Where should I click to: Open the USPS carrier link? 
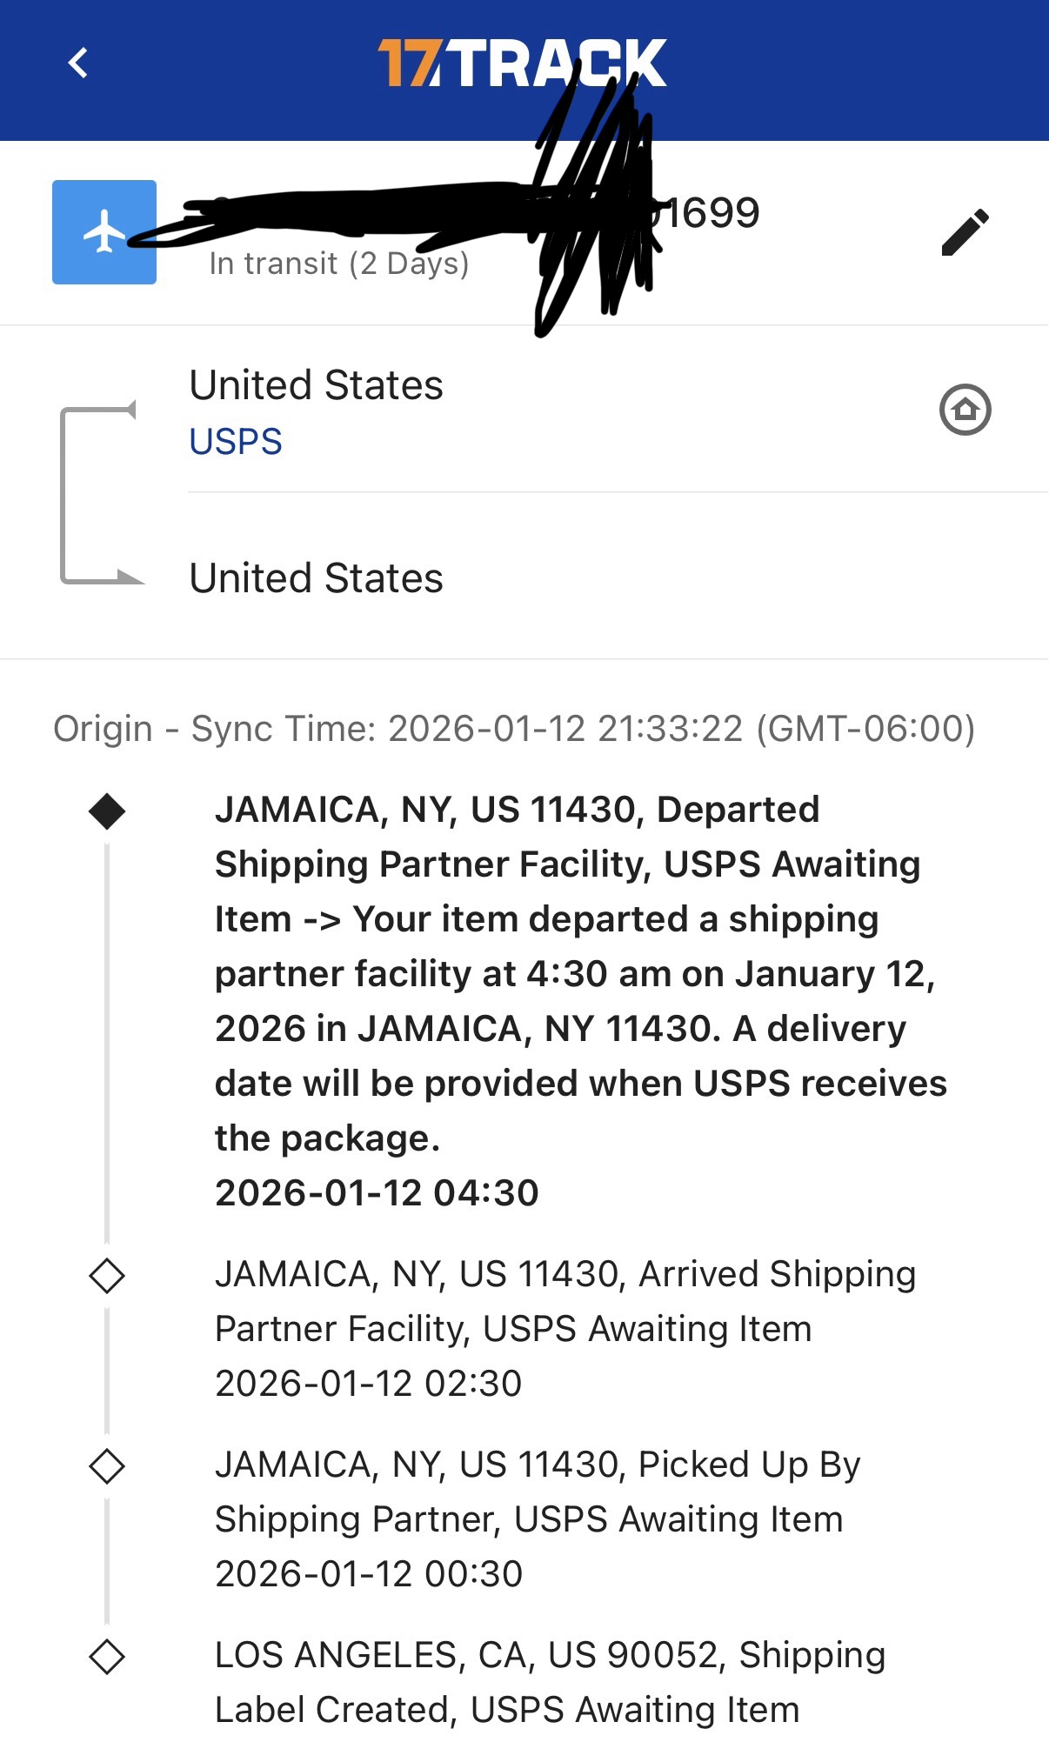(236, 442)
